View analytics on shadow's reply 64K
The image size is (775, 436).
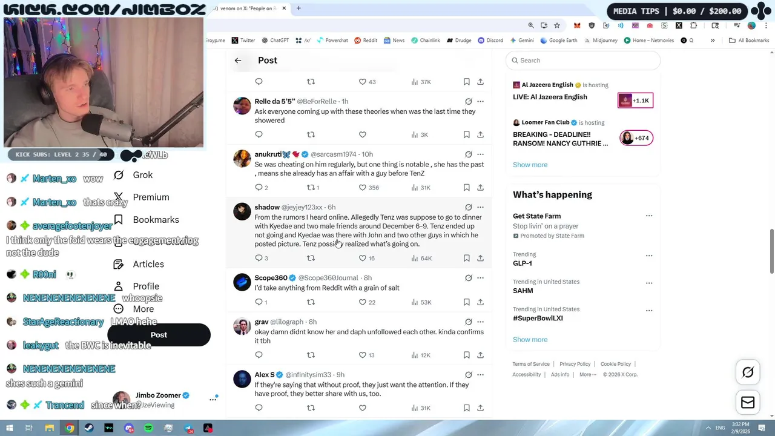[x=421, y=258]
